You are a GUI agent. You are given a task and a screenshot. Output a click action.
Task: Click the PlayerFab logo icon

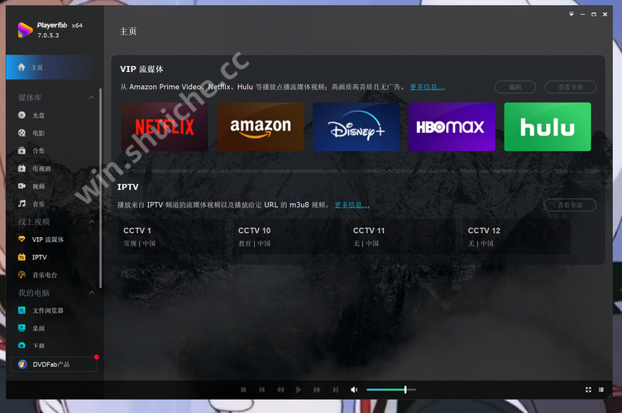[25, 30]
